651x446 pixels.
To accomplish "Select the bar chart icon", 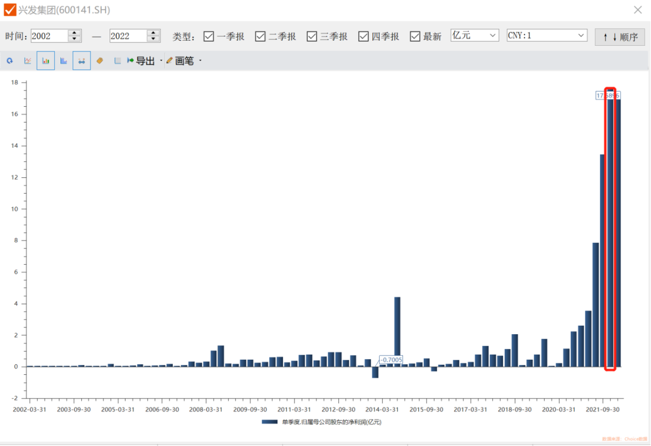I will [x=46, y=61].
